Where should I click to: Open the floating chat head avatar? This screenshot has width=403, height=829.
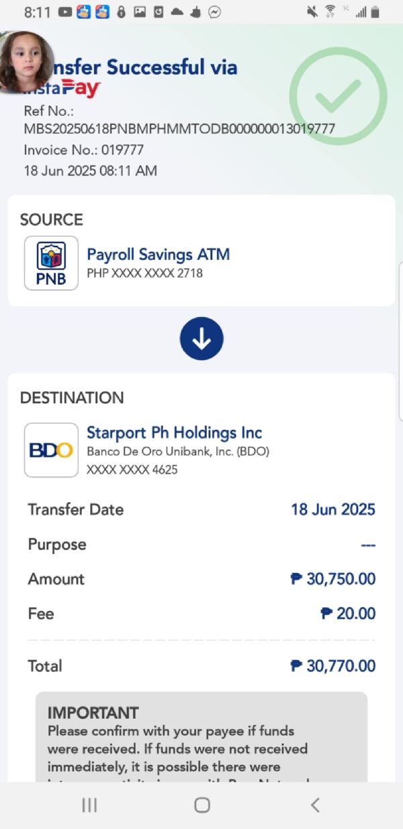26,62
